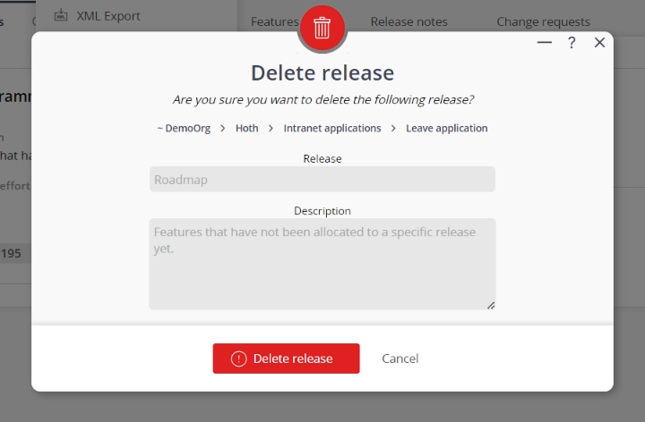Click the chevron after Hoth
This screenshot has height=422, width=645.
tap(271, 129)
